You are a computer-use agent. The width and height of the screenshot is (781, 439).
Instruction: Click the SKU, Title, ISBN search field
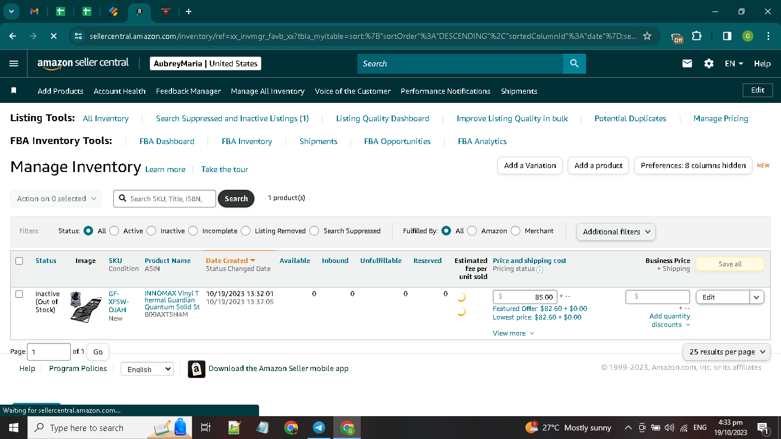[x=165, y=198]
